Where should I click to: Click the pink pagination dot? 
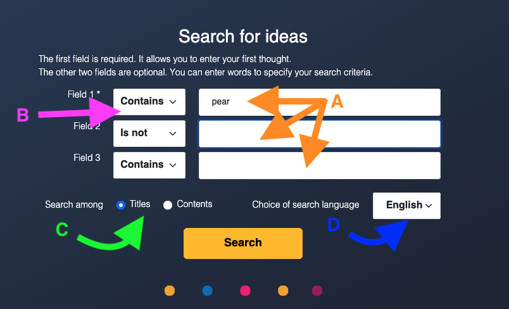pyautogui.click(x=245, y=291)
